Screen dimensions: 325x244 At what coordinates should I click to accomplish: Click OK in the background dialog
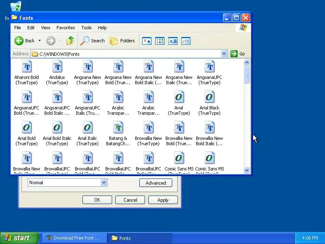click(97, 200)
